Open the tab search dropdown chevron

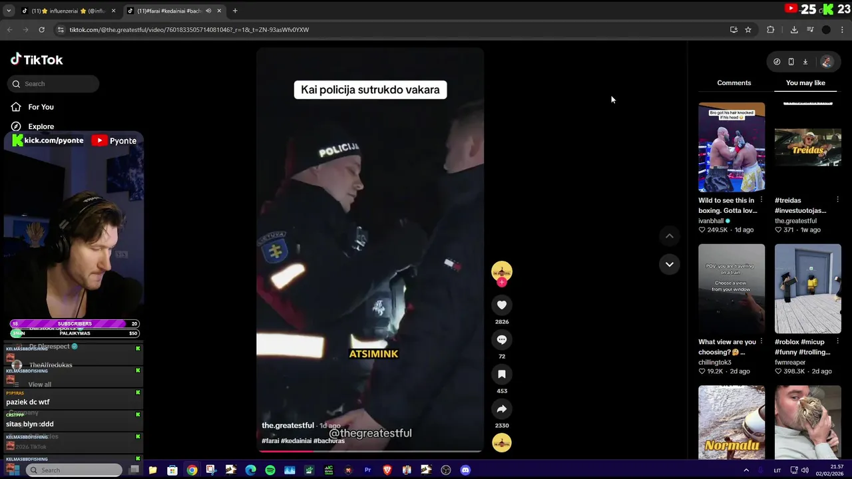click(x=9, y=11)
